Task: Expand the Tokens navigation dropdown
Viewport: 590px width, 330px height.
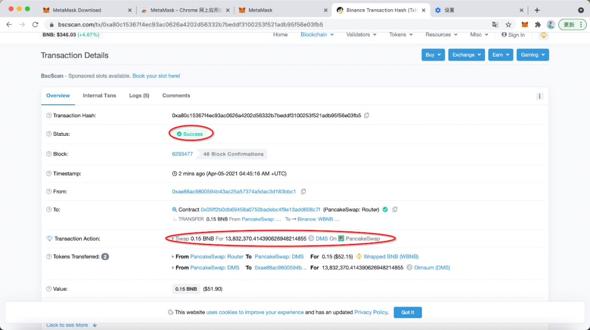Action: coord(401,34)
